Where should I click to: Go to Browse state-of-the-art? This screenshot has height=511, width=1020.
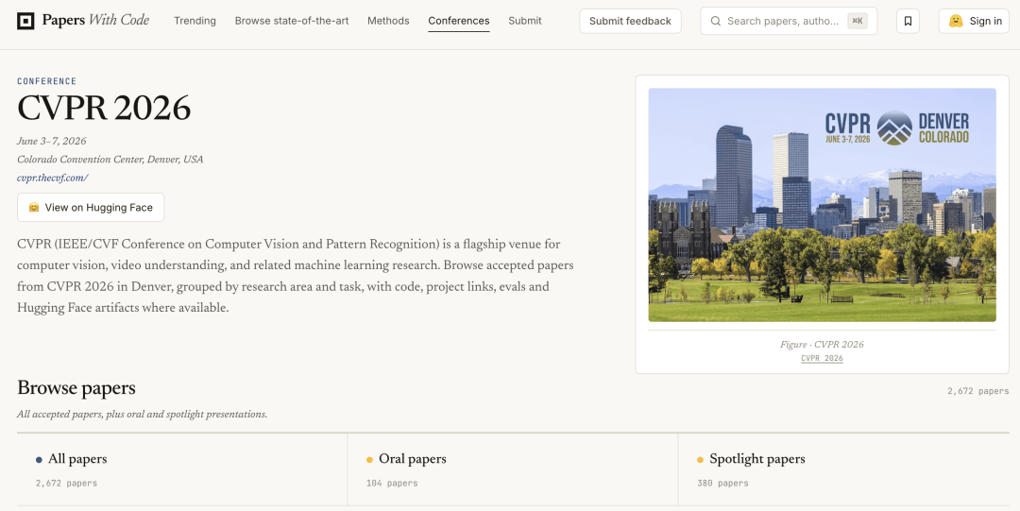pyautogui.click(x=292, y=21)
